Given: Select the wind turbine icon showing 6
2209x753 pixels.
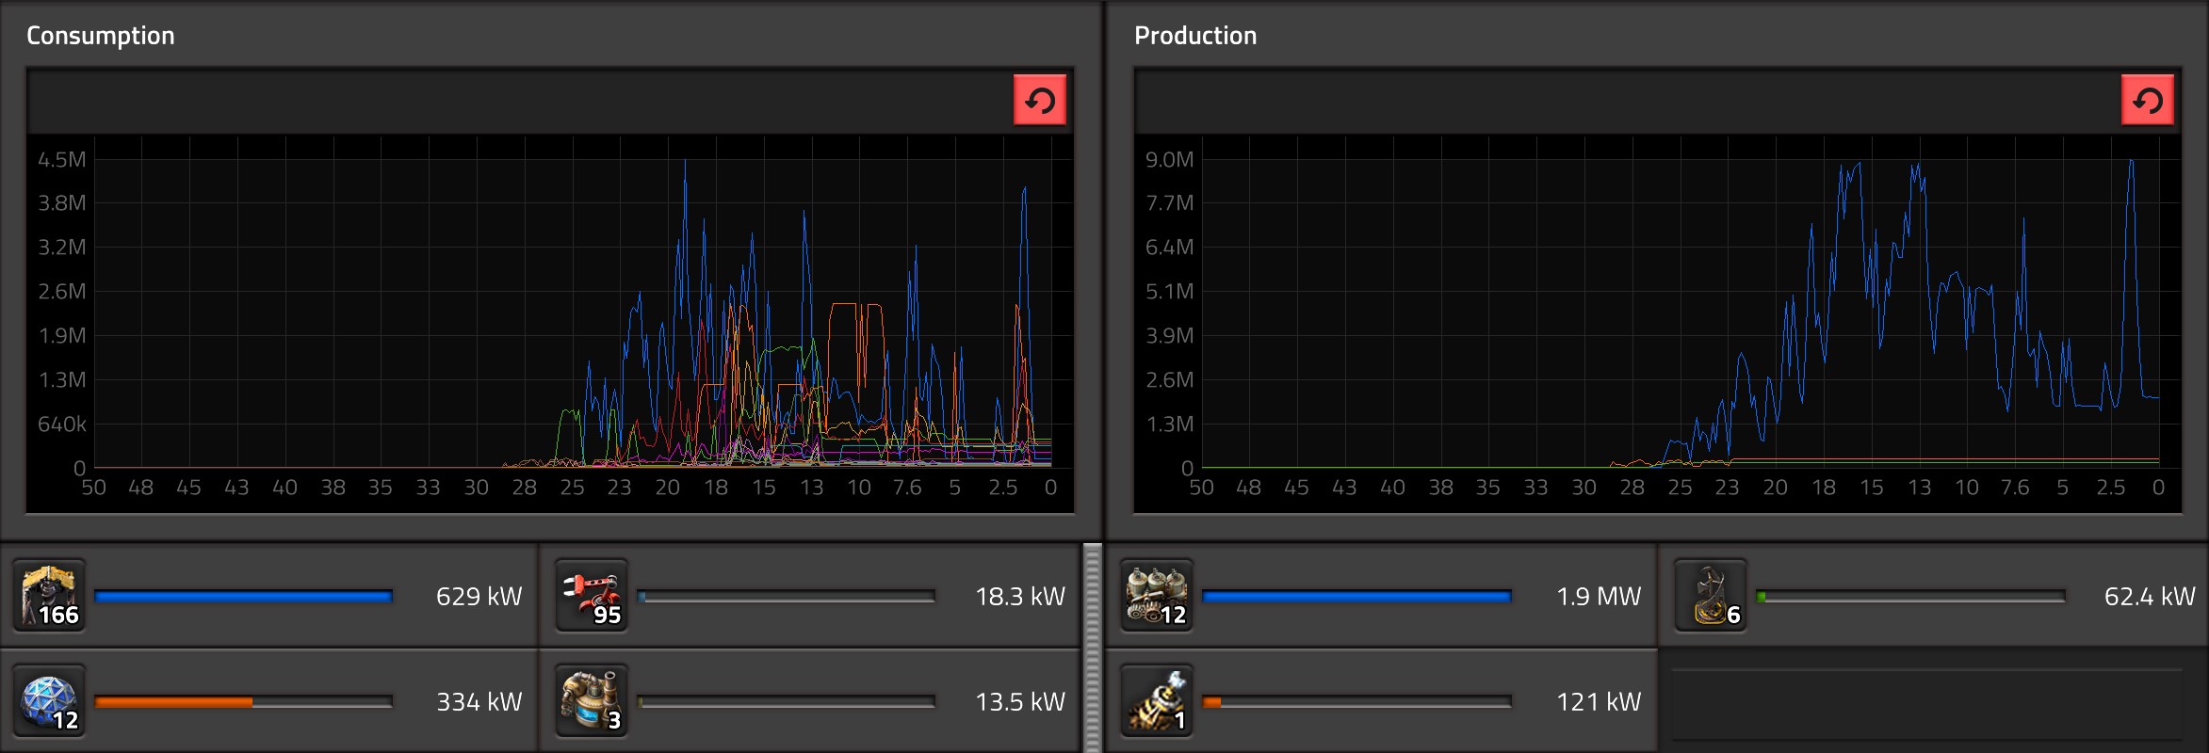Looking at the screenshot, I should pos(1711,596).
